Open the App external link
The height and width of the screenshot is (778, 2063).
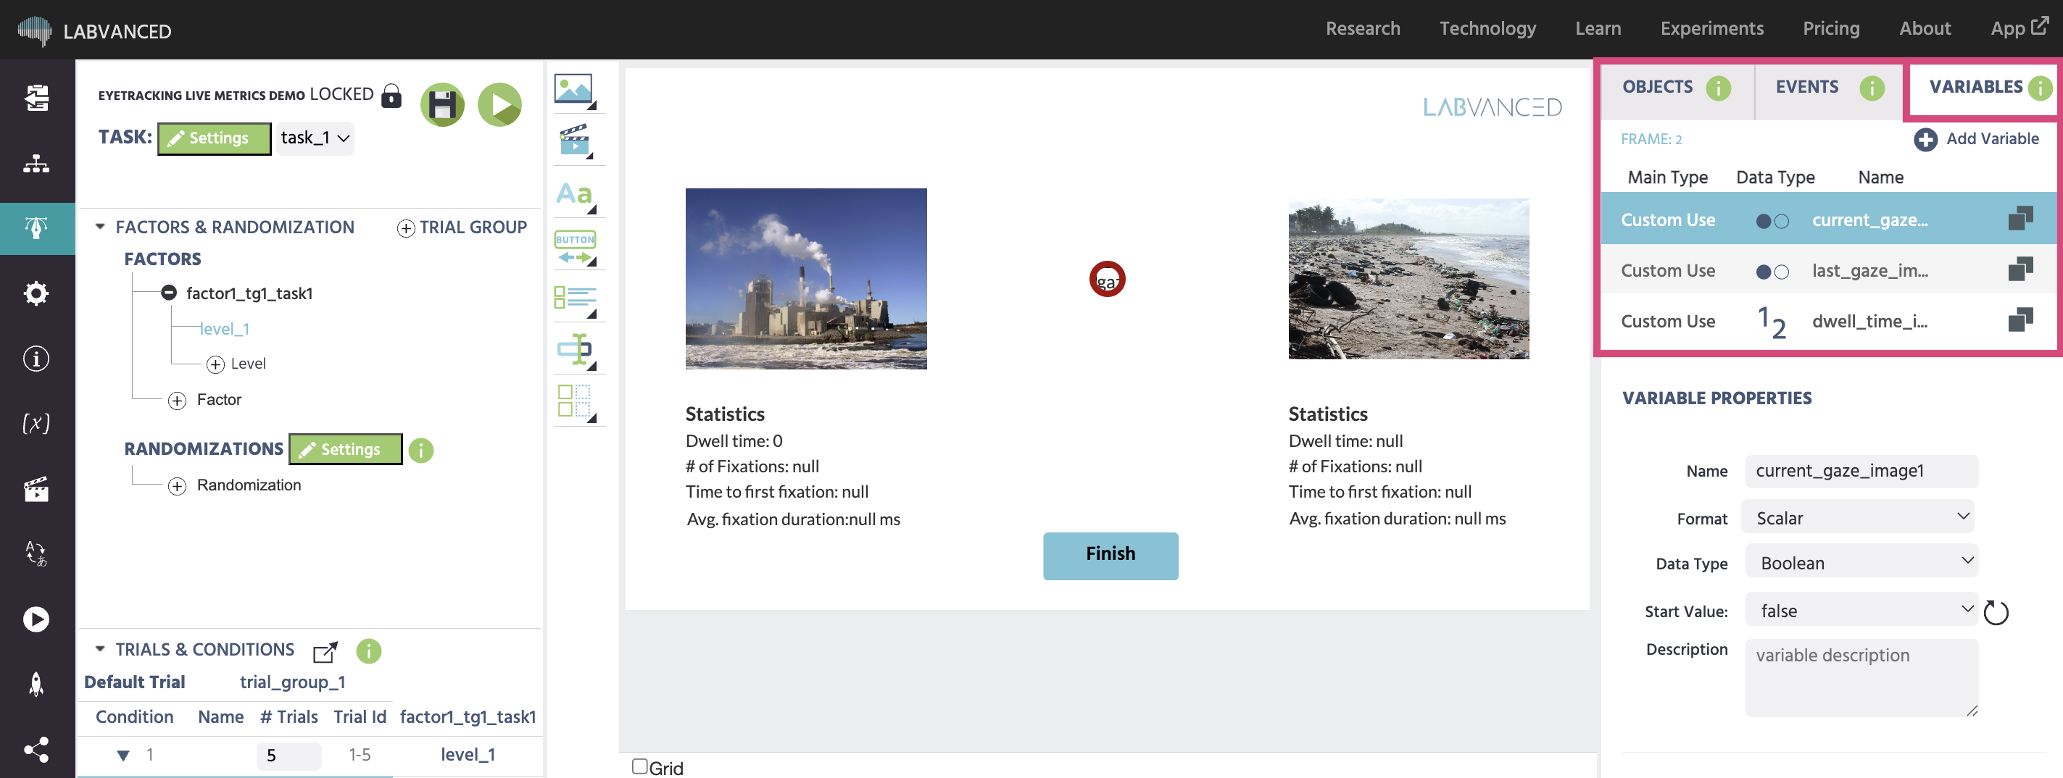pos(2019,28)
